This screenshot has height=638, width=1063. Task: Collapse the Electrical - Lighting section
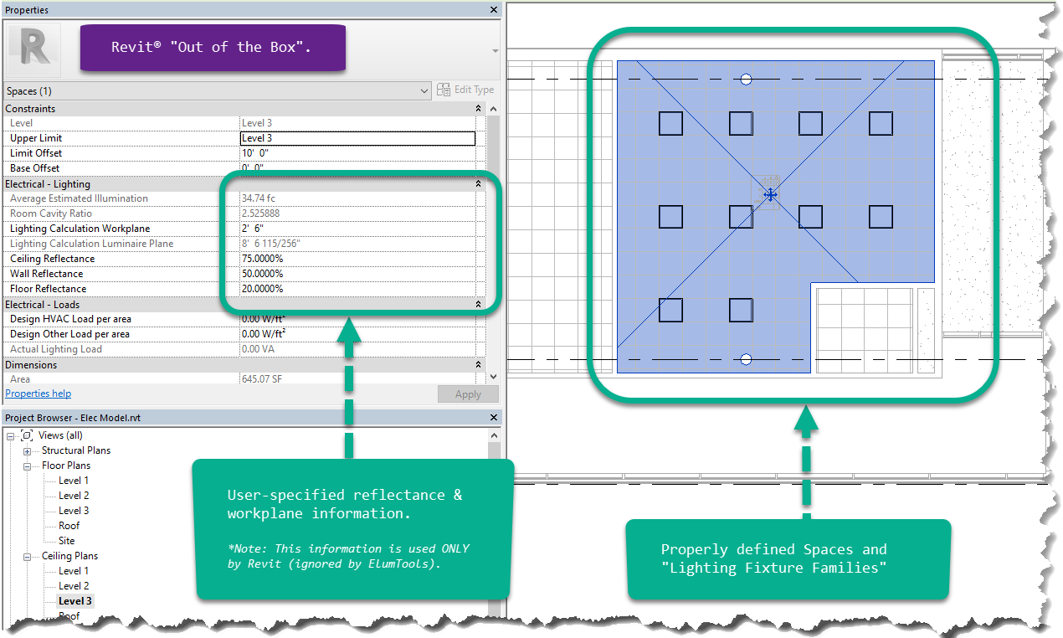478,184
